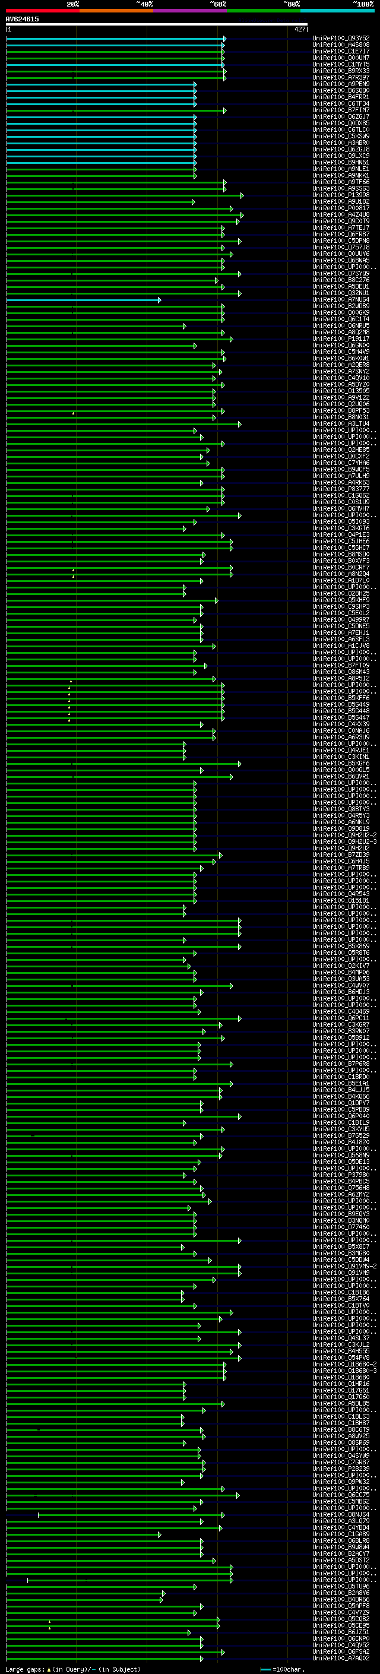Select label UniRef100_Q32NU1
380x1674 pixels.
341,293
